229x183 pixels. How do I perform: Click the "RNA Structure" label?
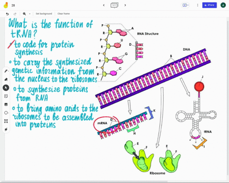(148, 34)
